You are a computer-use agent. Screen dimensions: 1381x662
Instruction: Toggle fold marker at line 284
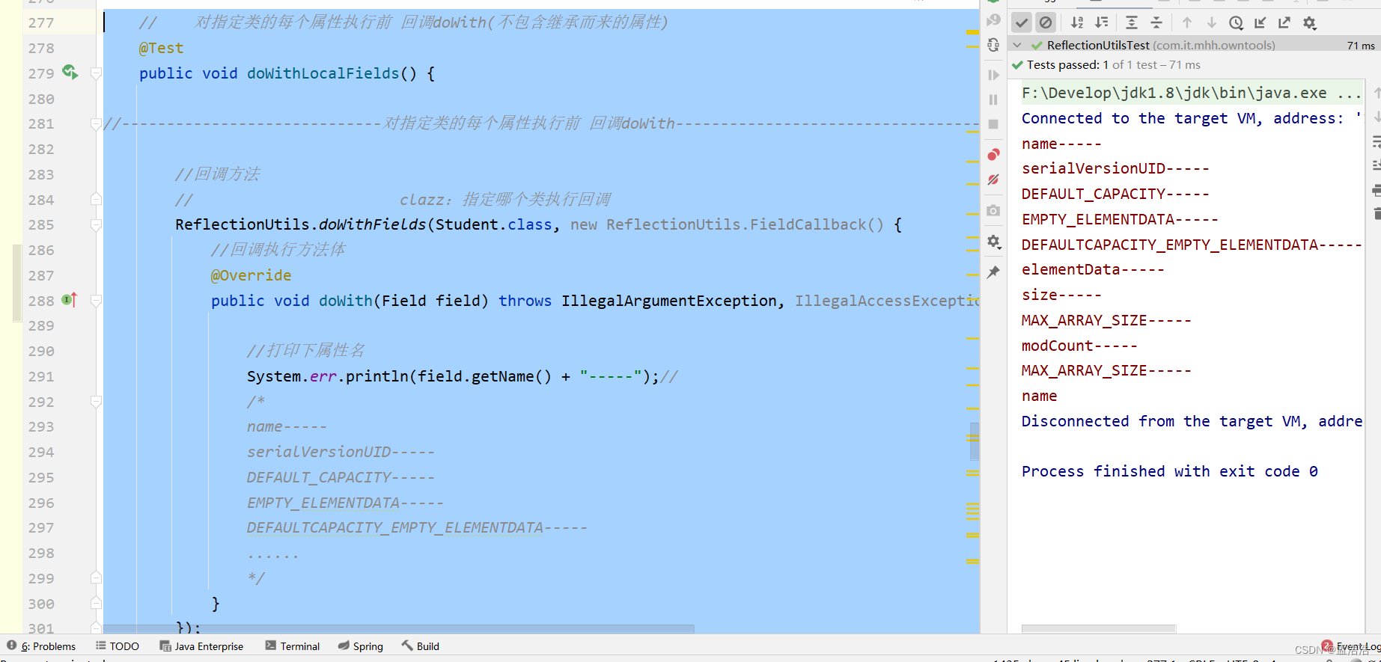96,200
